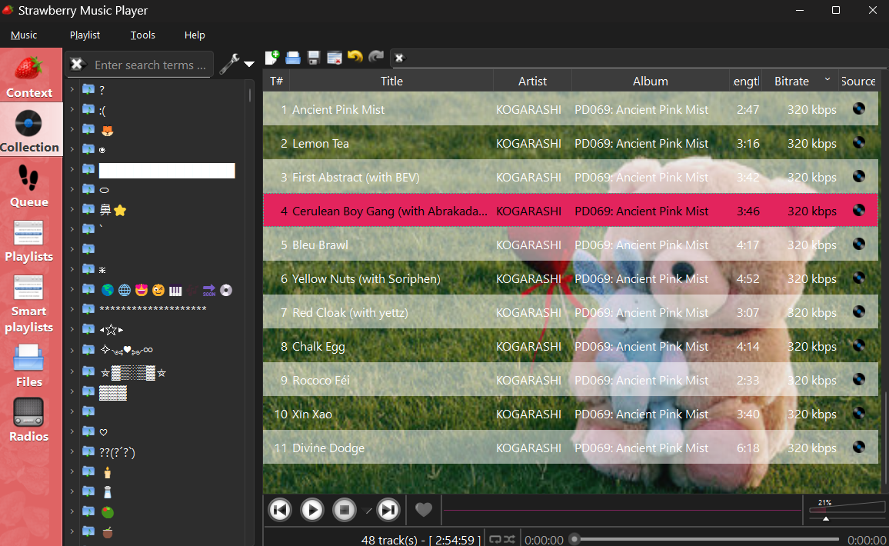Open the Tools menu

coord(143,35)
